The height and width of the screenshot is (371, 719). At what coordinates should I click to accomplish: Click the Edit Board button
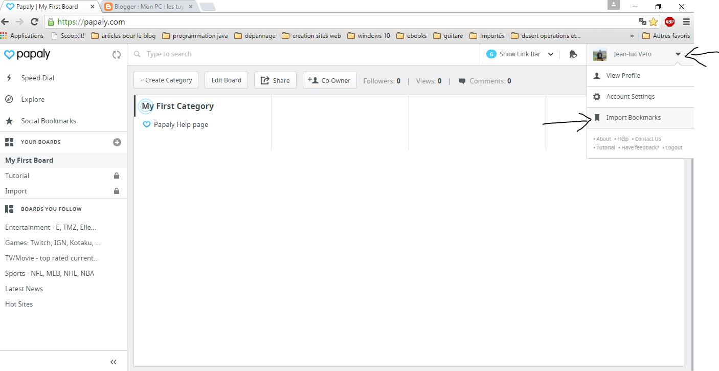(226, 80)
